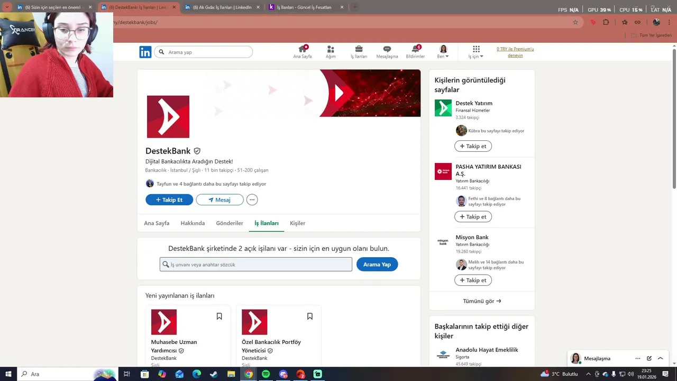Viewport: 677px width, 381px height.
Task: Expand the Mesajlaşma panel chevron
Action: click(x=660, y=358)
